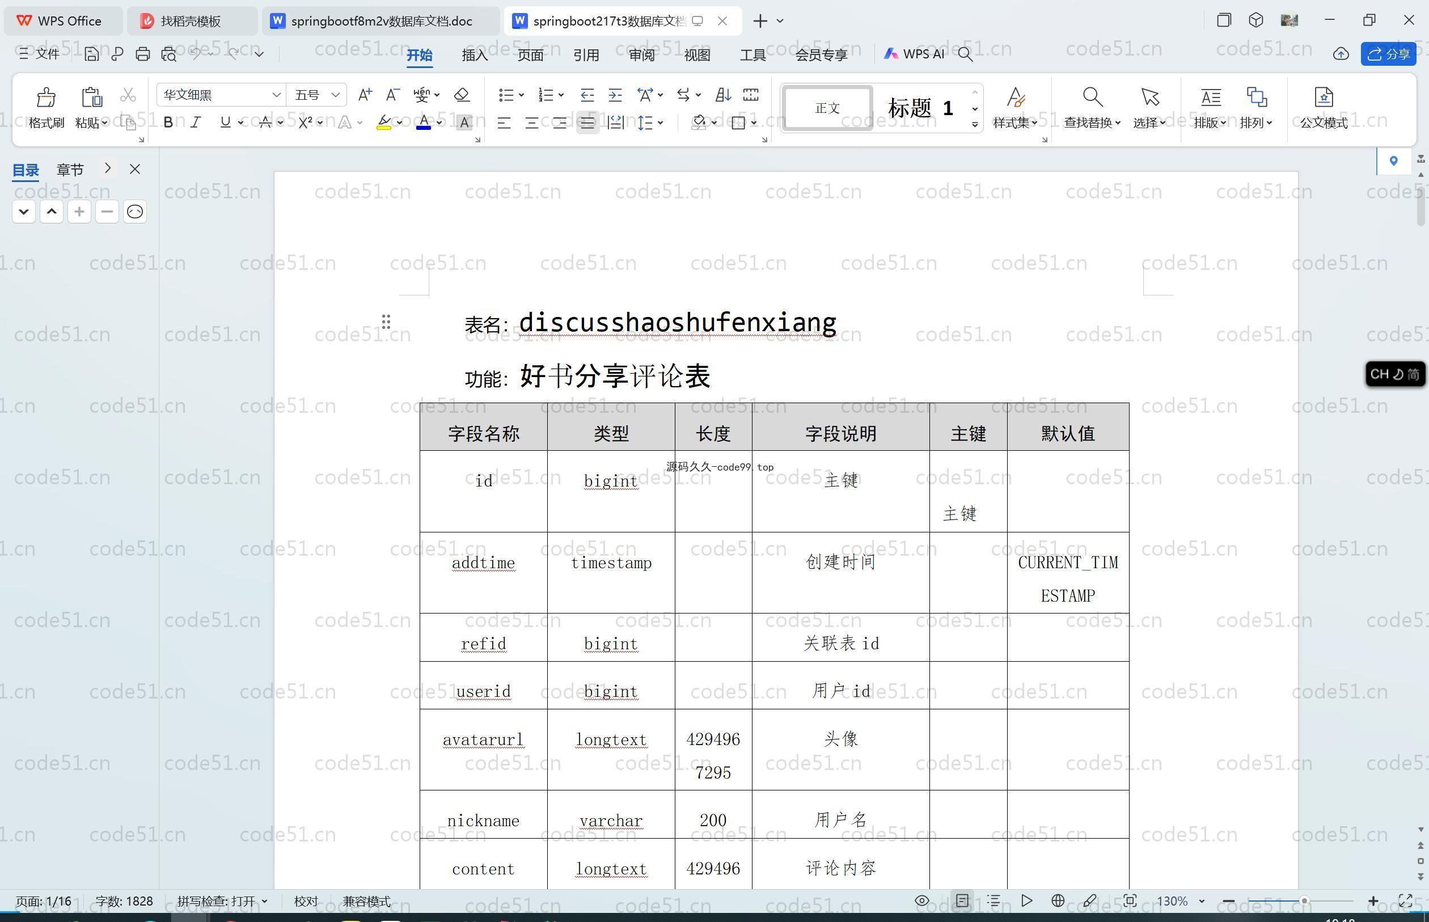
Task: Toggle Bold formatting
Action: 168,122
